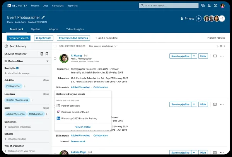Clear the Job titles filter
The width and height of the screenshot is (232, 157).
point(46,80)
